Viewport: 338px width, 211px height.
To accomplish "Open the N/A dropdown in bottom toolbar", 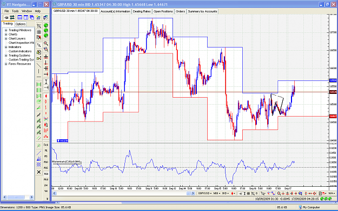I will 332,193.
